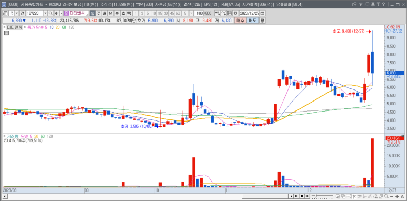Image resolution: width=407 pixels, height=201 pixels.
Task: Click the letter A icon in the bottom toolbar
Action: [402, 196]
